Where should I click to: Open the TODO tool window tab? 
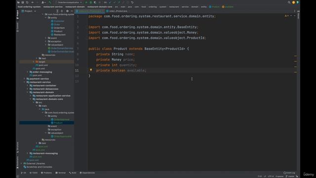point(34,173)
